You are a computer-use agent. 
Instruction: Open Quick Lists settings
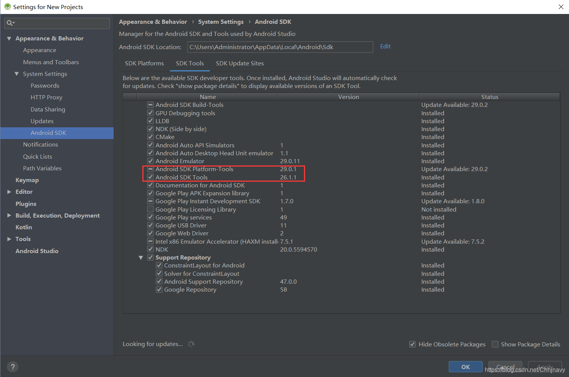37,156
